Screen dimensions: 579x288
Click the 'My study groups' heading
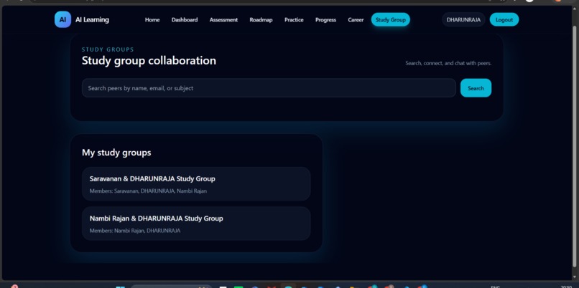[116, 153]
